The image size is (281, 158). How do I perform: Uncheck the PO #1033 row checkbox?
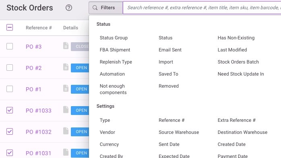click(10, 110)
